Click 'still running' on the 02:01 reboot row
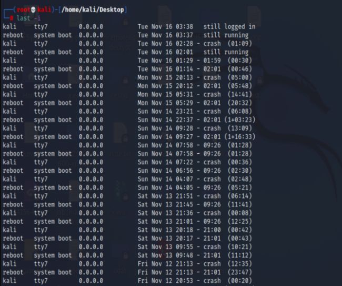This screenshot has width=342, height=286. click(226, 52)
